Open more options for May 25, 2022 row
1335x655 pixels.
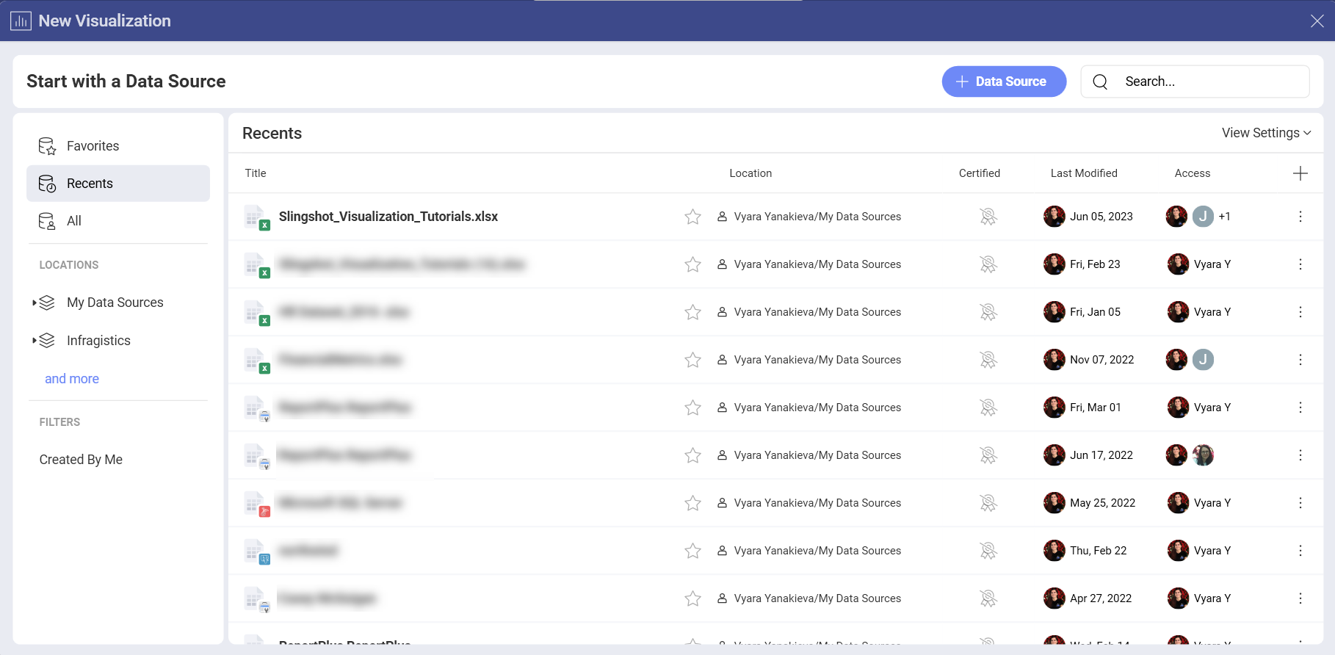(1300, 503)
